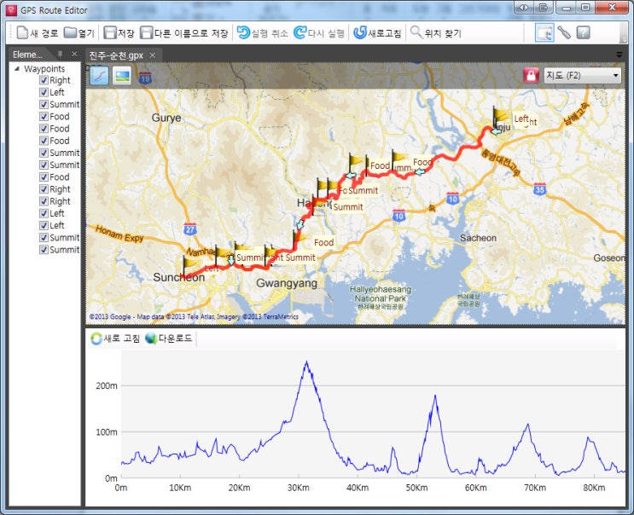Open the 지도 (F2) map type dropdown

point(583,75)
